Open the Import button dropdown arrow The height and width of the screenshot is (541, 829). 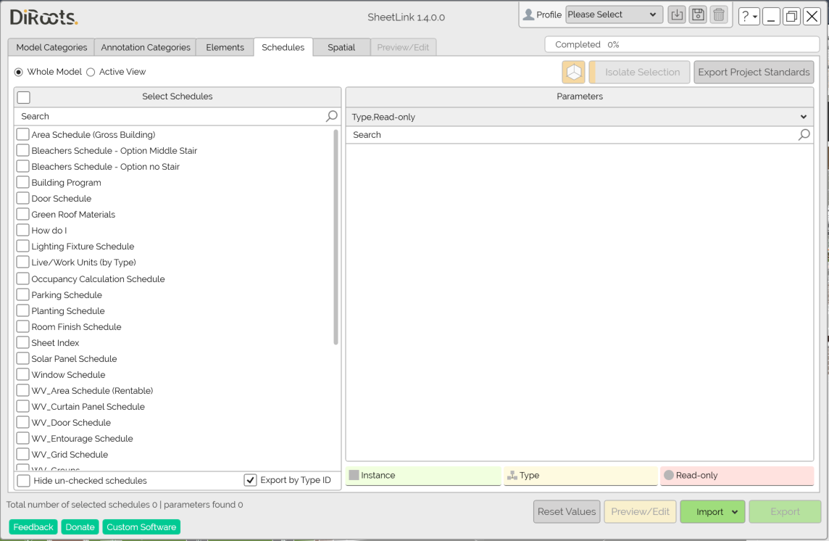click(735, 512)
